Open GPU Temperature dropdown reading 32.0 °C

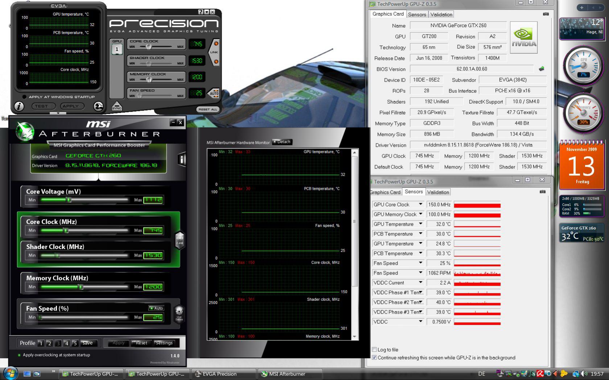click(420, 224)
